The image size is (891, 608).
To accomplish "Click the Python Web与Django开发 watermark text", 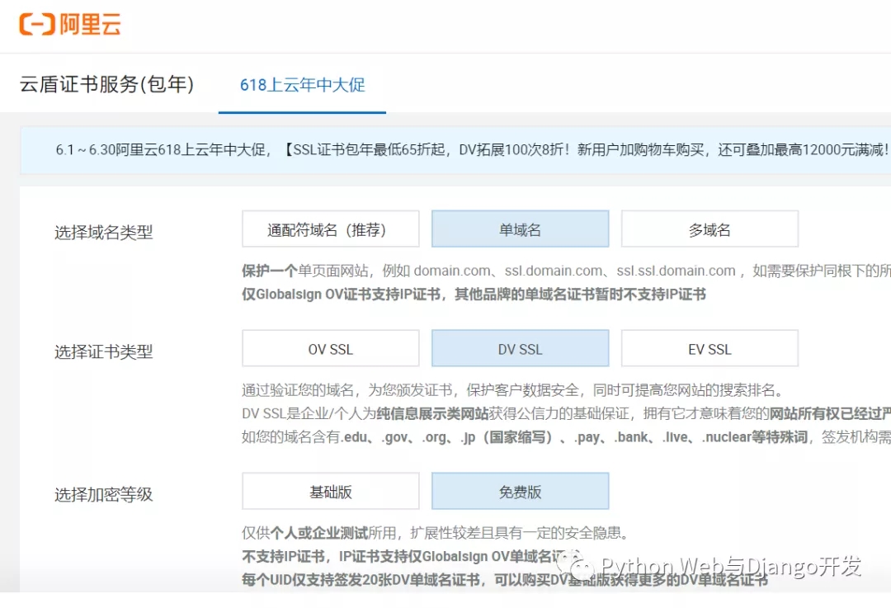I will click(x=731, y=566).
